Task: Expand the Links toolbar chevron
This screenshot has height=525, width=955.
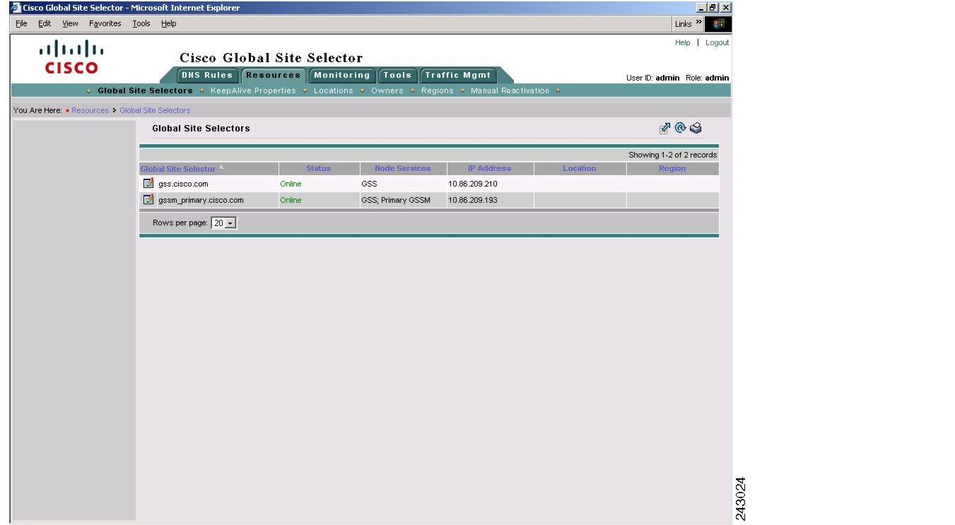Action: (698, 20)
